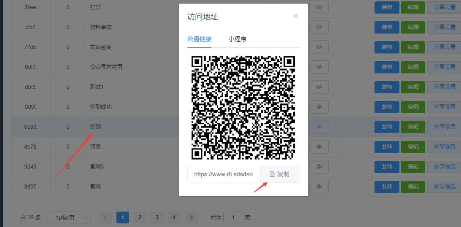Open 分享设置 for the 签到成功 row
461x227 pixels.
click(444, 107)
